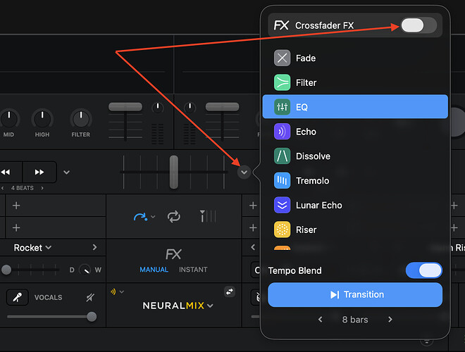Switch FX mode to MANUAL
The height and width of the screenshot is (352, 465).
[x=154, y=270]
